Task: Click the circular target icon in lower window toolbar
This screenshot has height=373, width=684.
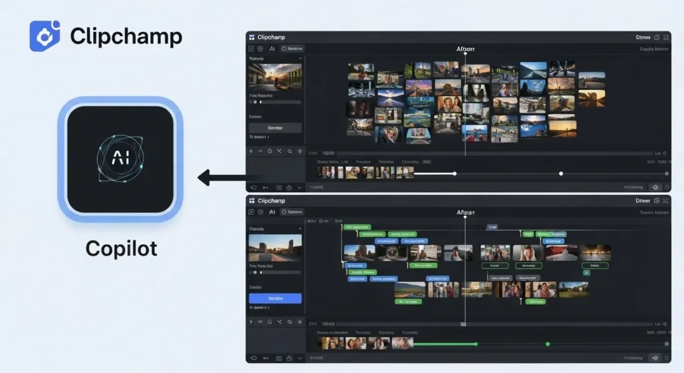Action: tap(261, 212)
